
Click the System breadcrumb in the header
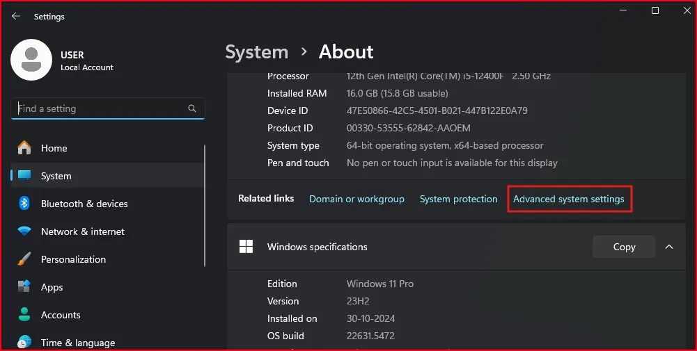(x=256, y=52)
